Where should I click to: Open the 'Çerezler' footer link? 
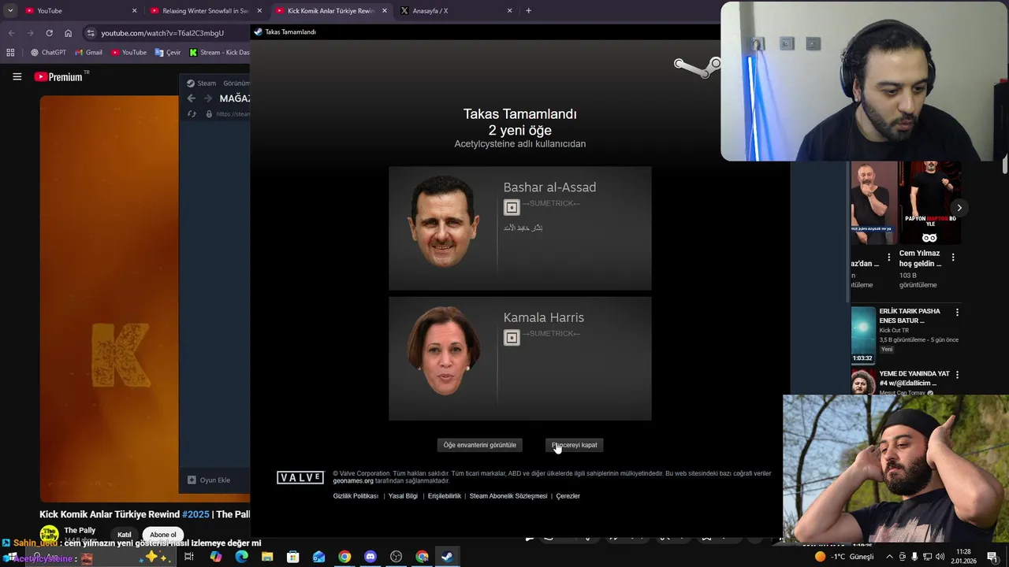point(568,496)
